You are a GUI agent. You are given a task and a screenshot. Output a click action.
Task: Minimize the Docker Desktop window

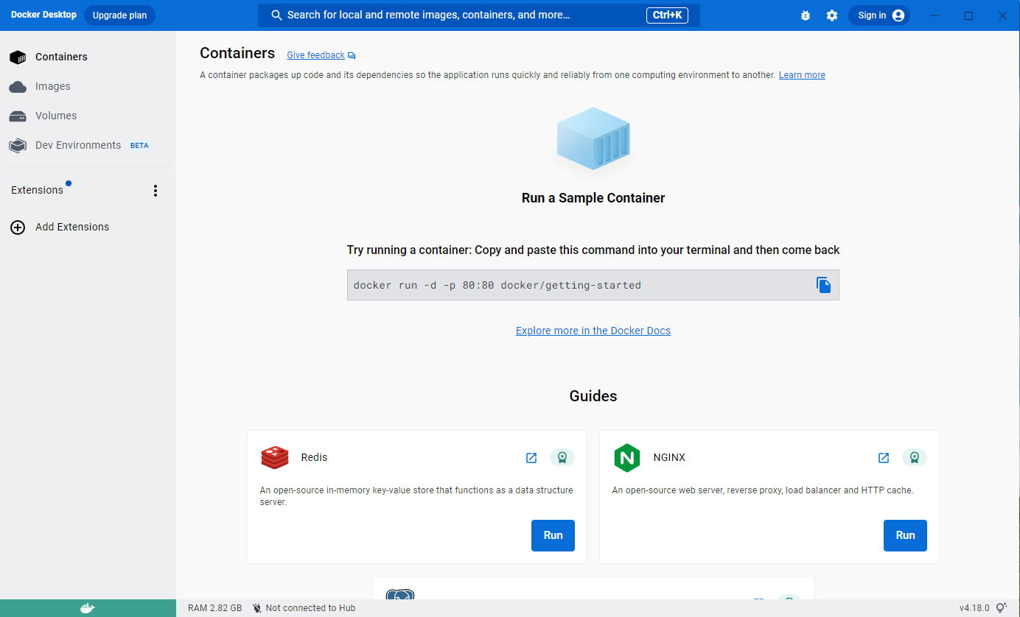point(935,15)
